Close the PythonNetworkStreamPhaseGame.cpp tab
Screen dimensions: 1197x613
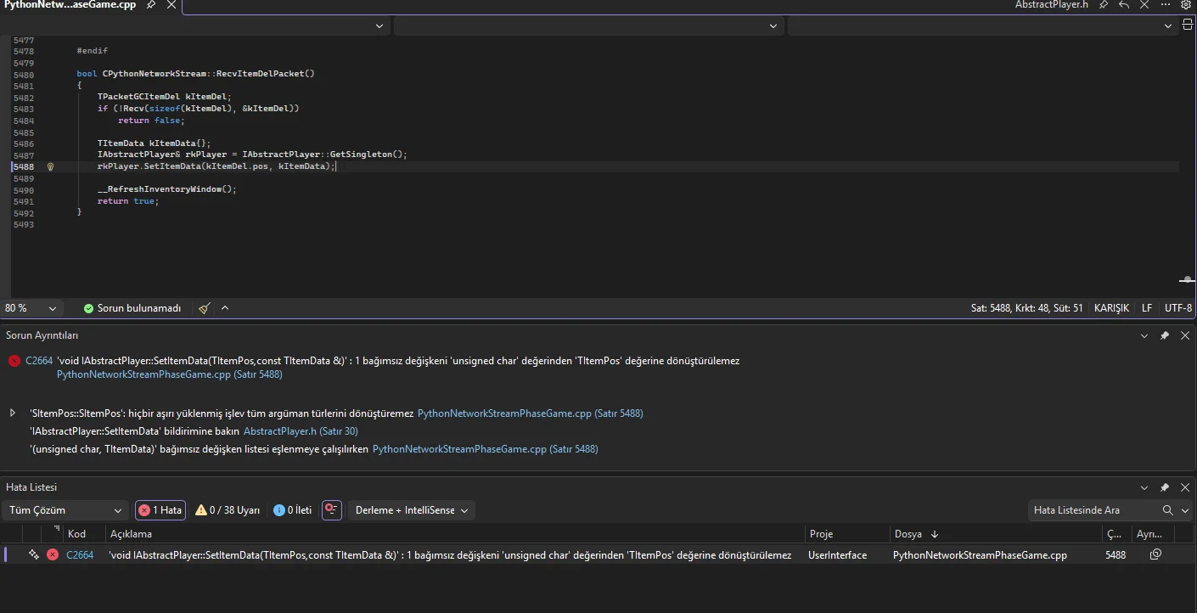pyautogui.click(x=171, y=5)
